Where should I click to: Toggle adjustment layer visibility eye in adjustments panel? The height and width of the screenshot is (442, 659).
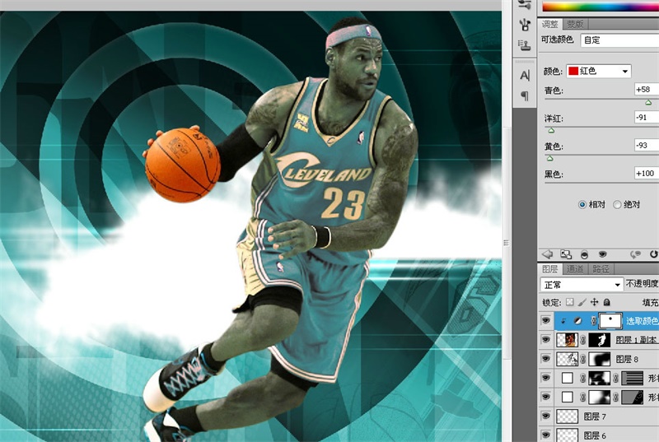[602, 254]
